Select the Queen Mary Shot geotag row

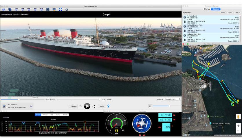[x=211, y=38]
